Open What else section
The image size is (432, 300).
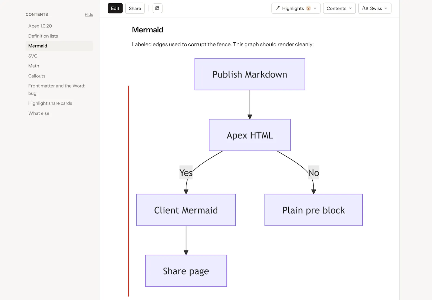[39, 113]
